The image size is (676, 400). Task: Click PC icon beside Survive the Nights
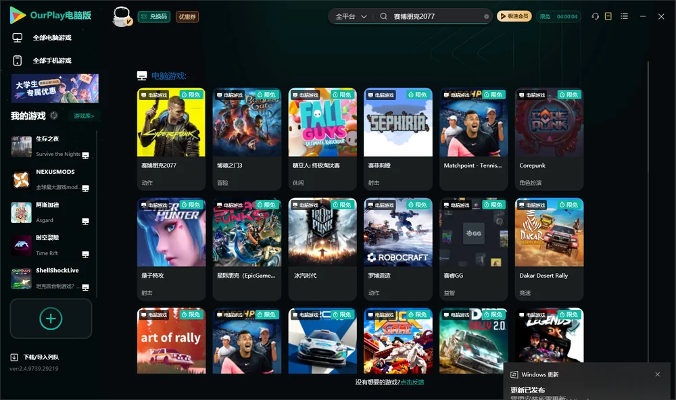[x=85, y=155]
